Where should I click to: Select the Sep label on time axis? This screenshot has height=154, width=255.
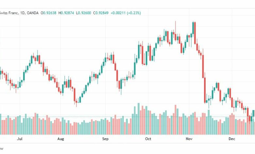[x=105, y=139]
